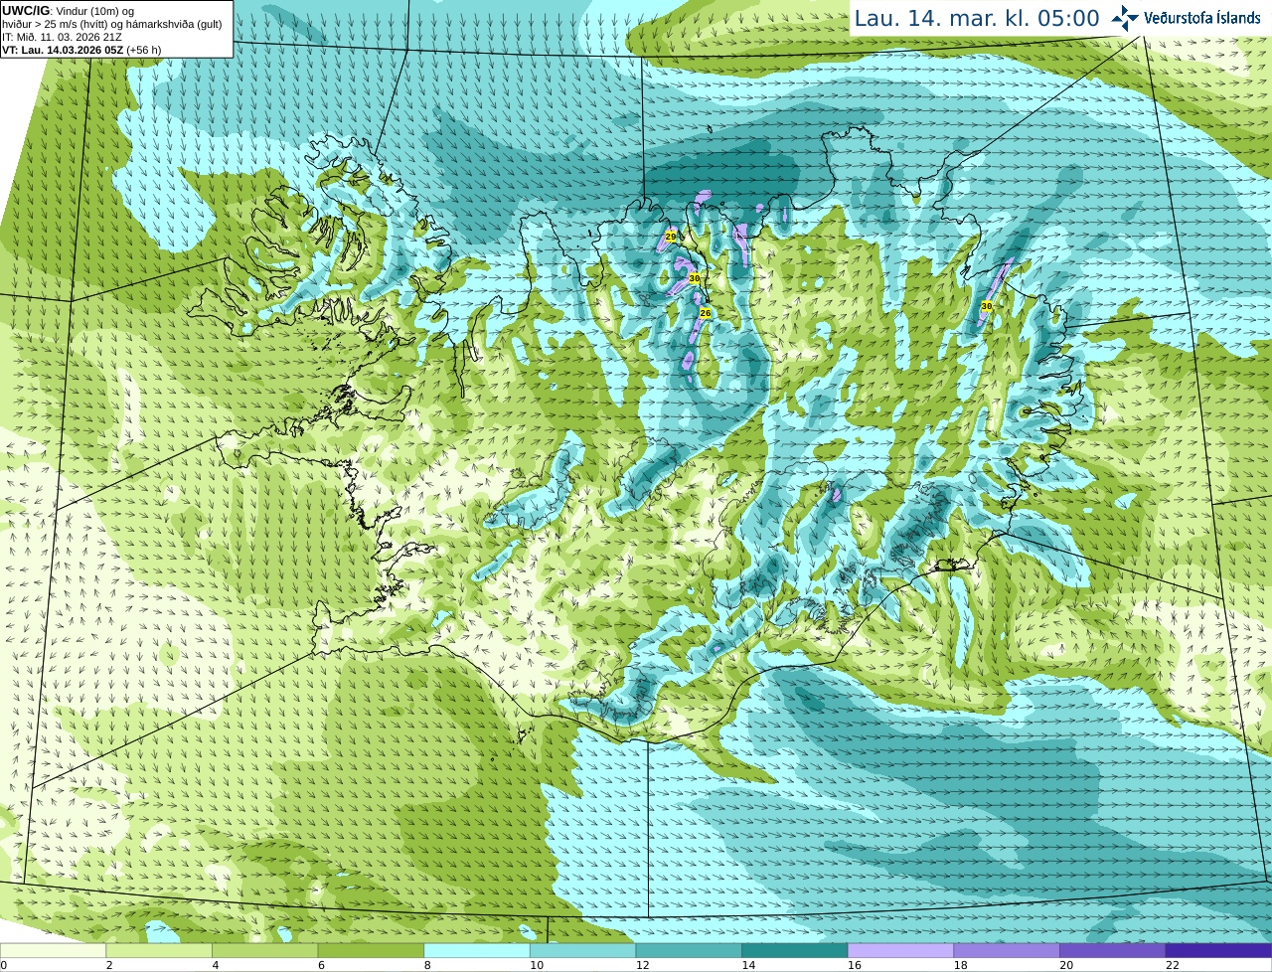This screenshot has width=1272, height=972.
Task: Click the legend scale value 20
Action: click(1066, 965)
